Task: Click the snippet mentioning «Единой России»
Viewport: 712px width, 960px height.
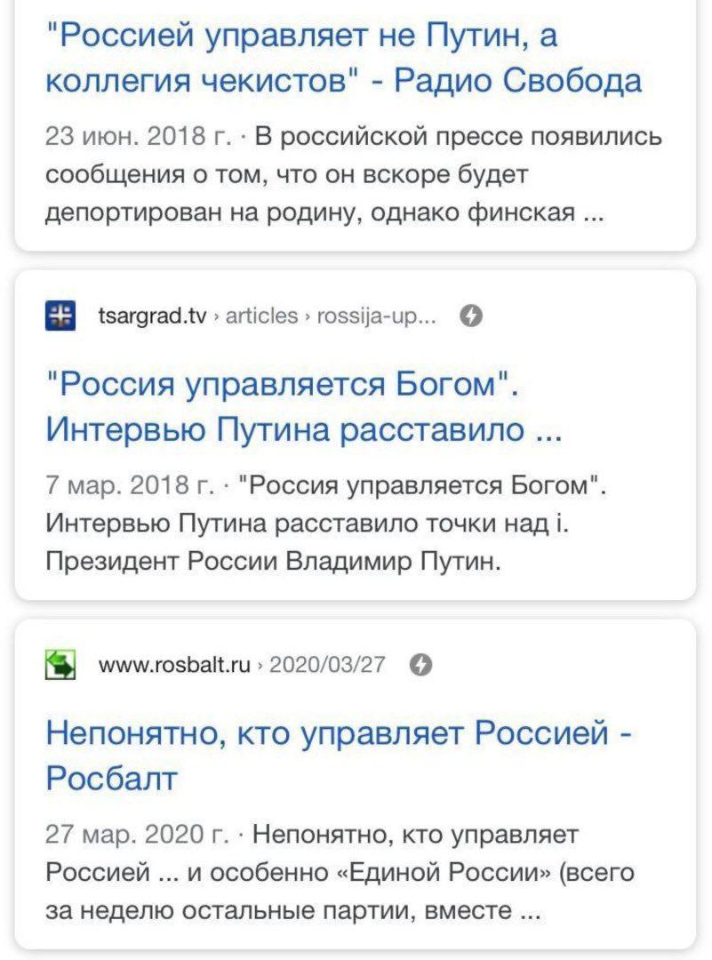Action: tap(340, 873)
